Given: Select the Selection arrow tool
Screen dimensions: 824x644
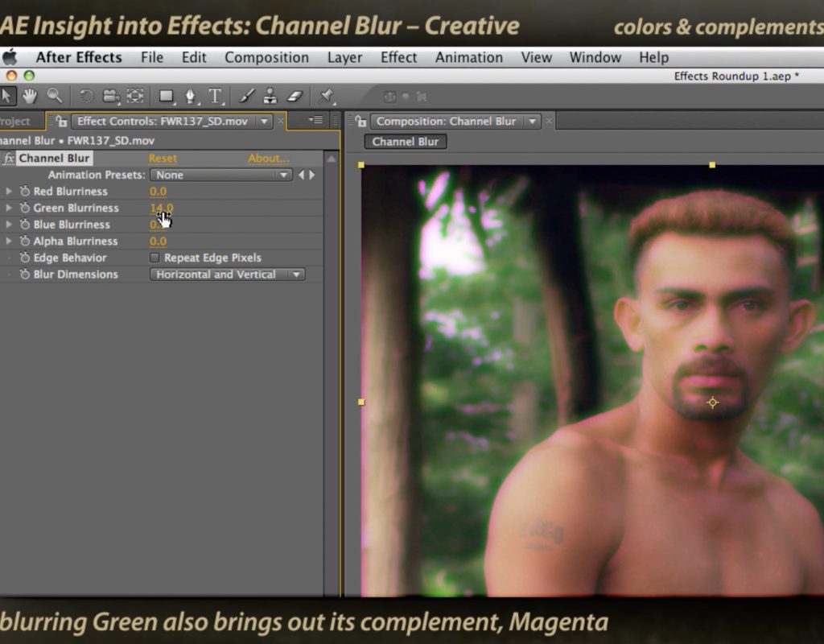Looking at the screenshot, I should [6, 97].
